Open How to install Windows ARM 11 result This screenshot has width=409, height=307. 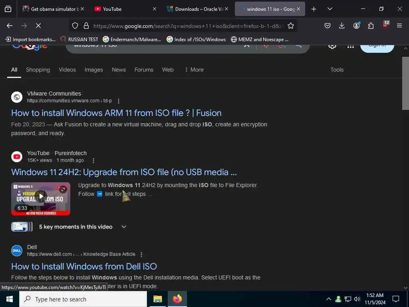click(116, 113)
